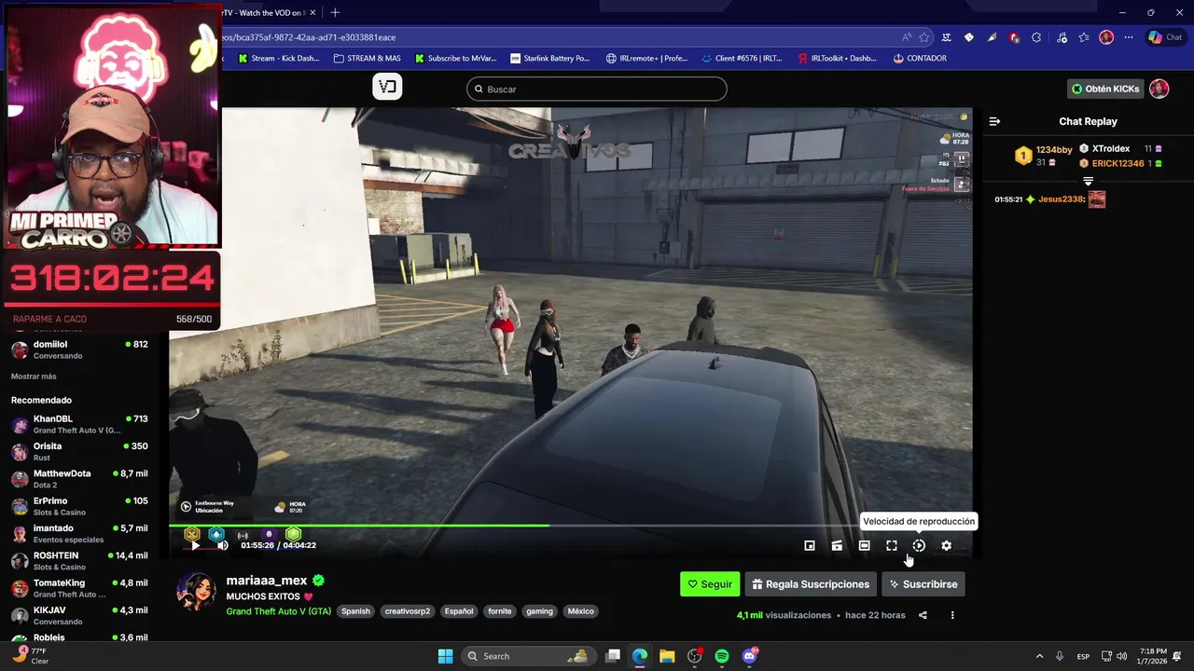The height and width of the screenshot is (671, 1194).
Task: Open 1234bby top gifter entry
Action: [1044, 155]
